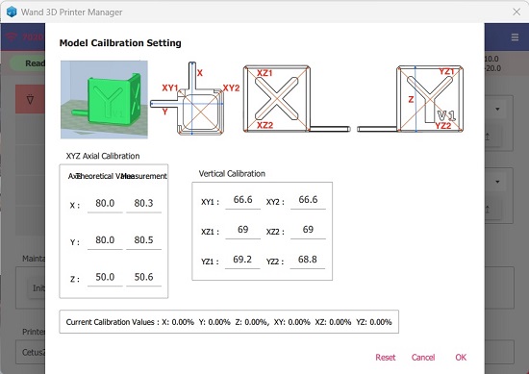
Task: Edit the YZ1 field showing 69.2
Action: (242, 260)
